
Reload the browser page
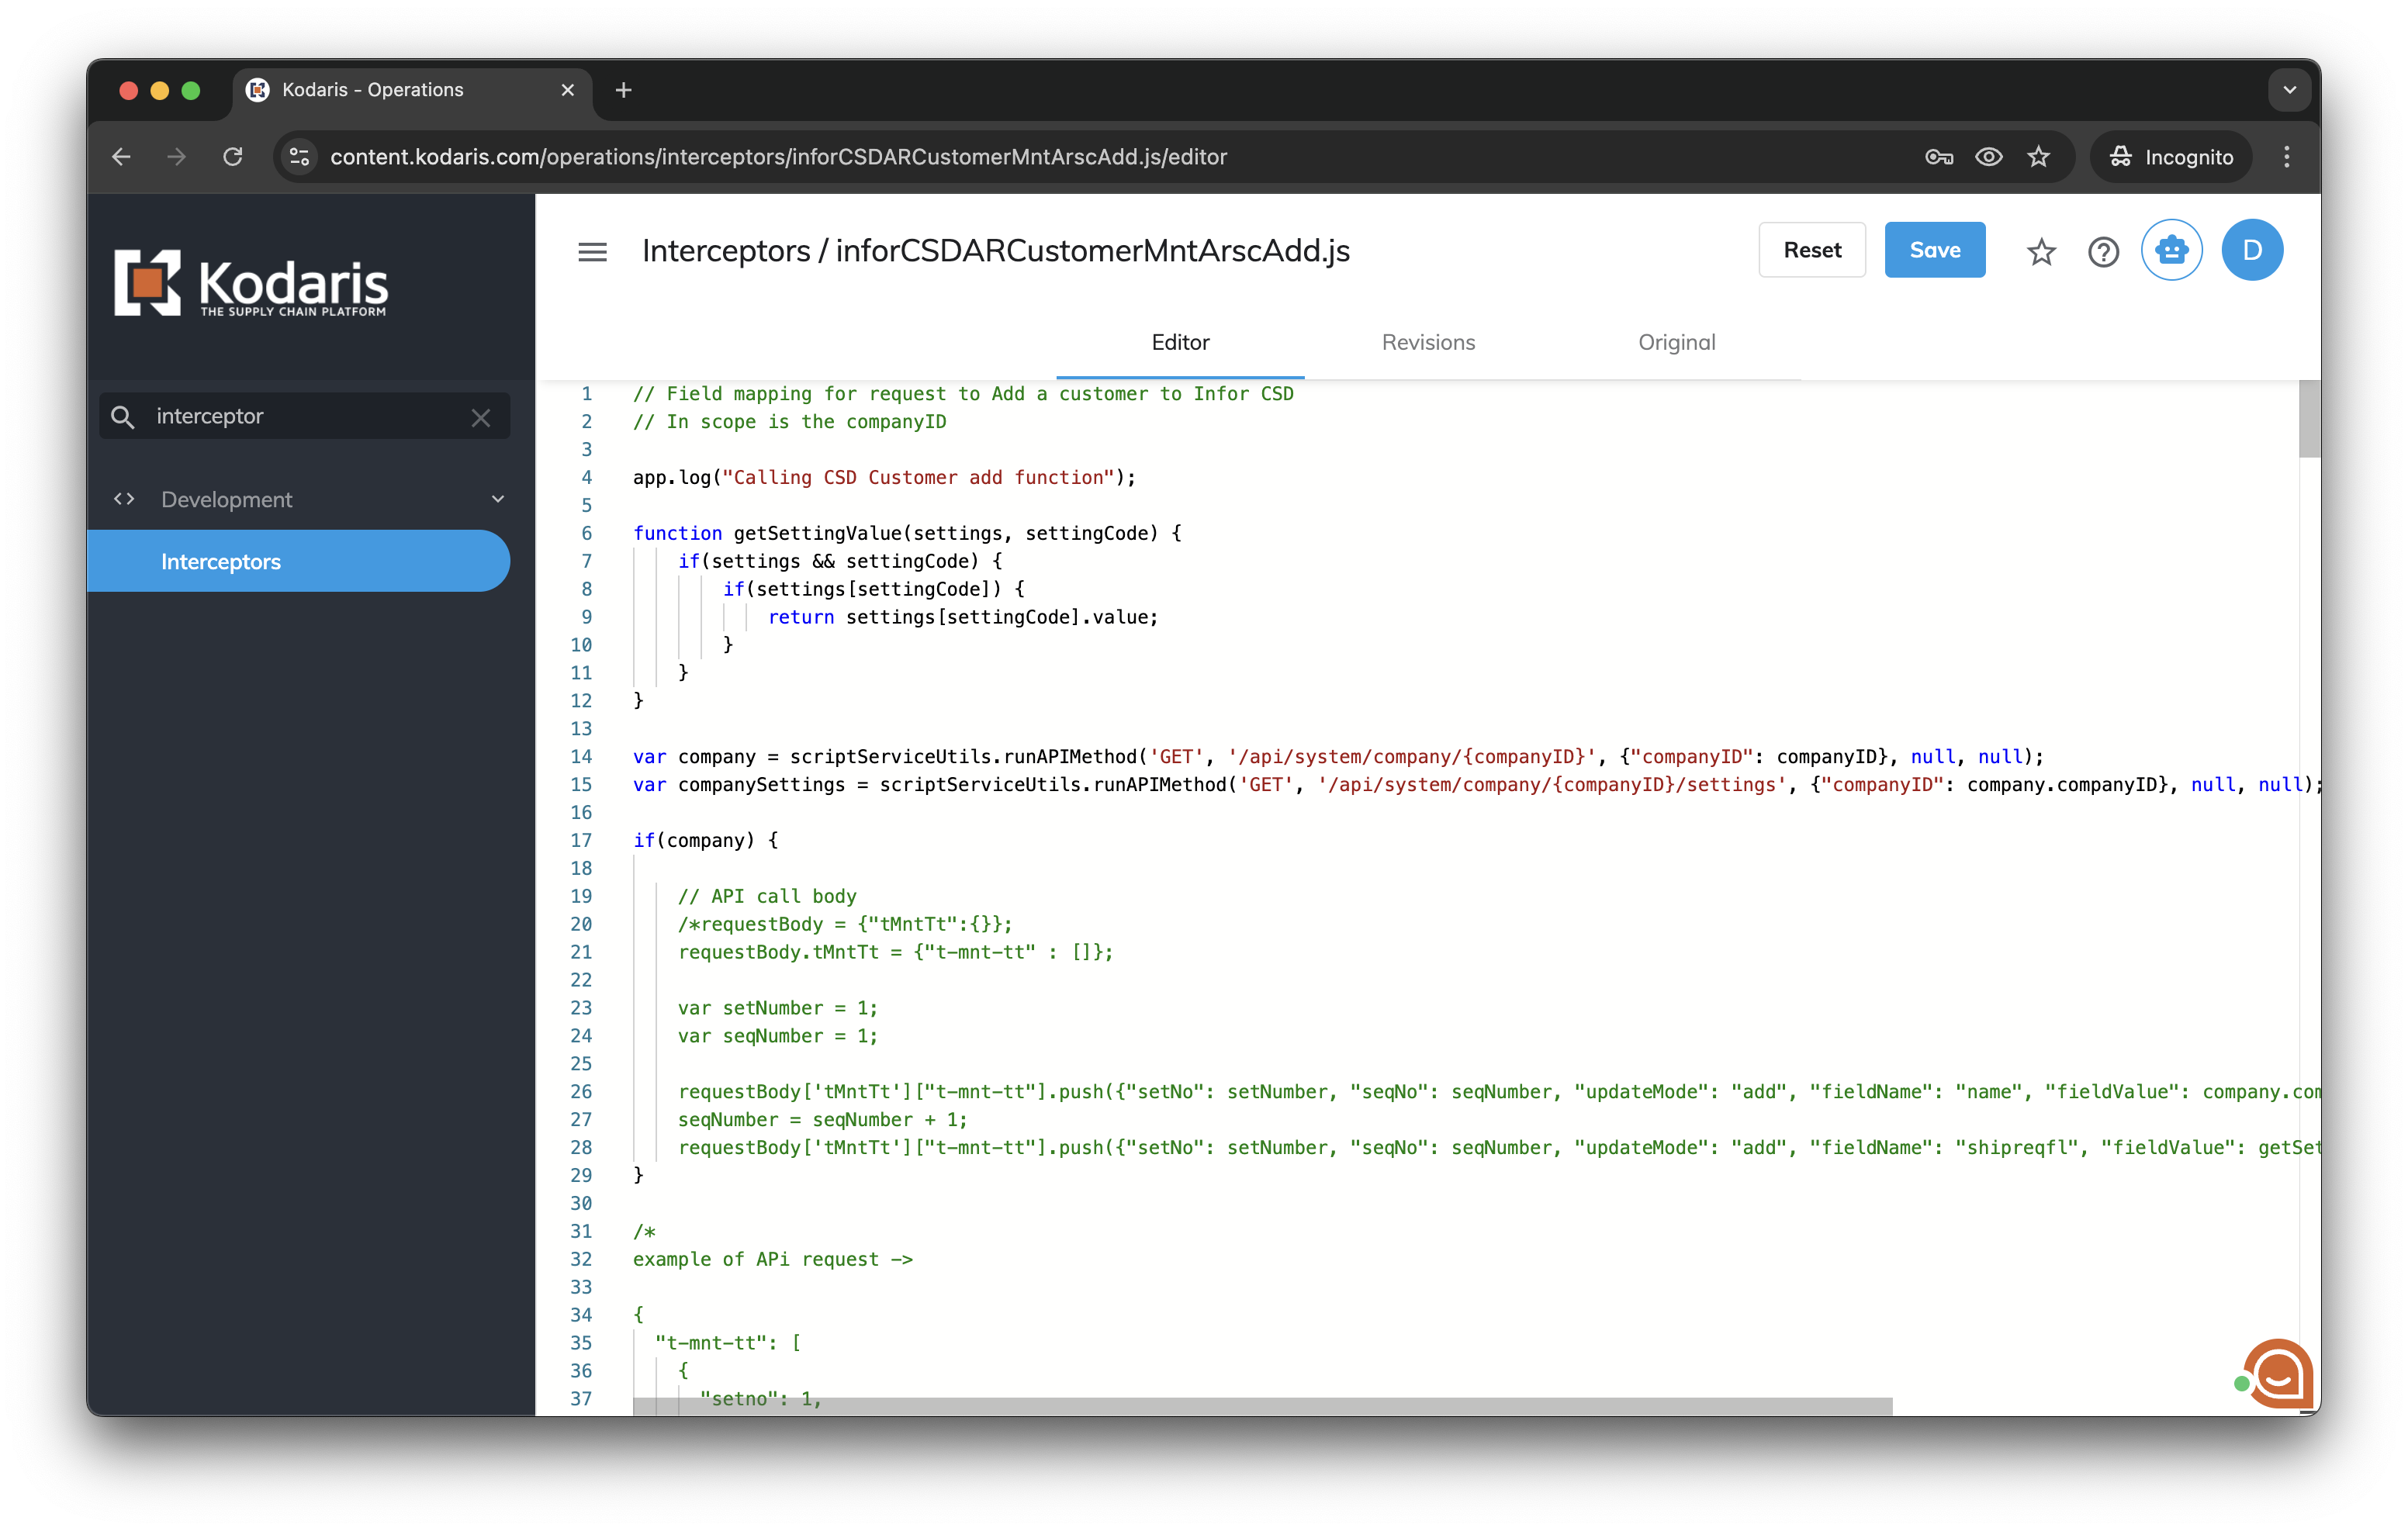(x=233, y=157)
